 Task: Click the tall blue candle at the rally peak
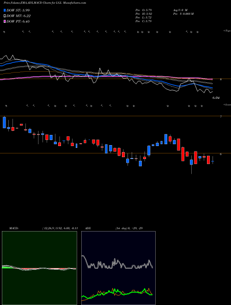point(166,139)
